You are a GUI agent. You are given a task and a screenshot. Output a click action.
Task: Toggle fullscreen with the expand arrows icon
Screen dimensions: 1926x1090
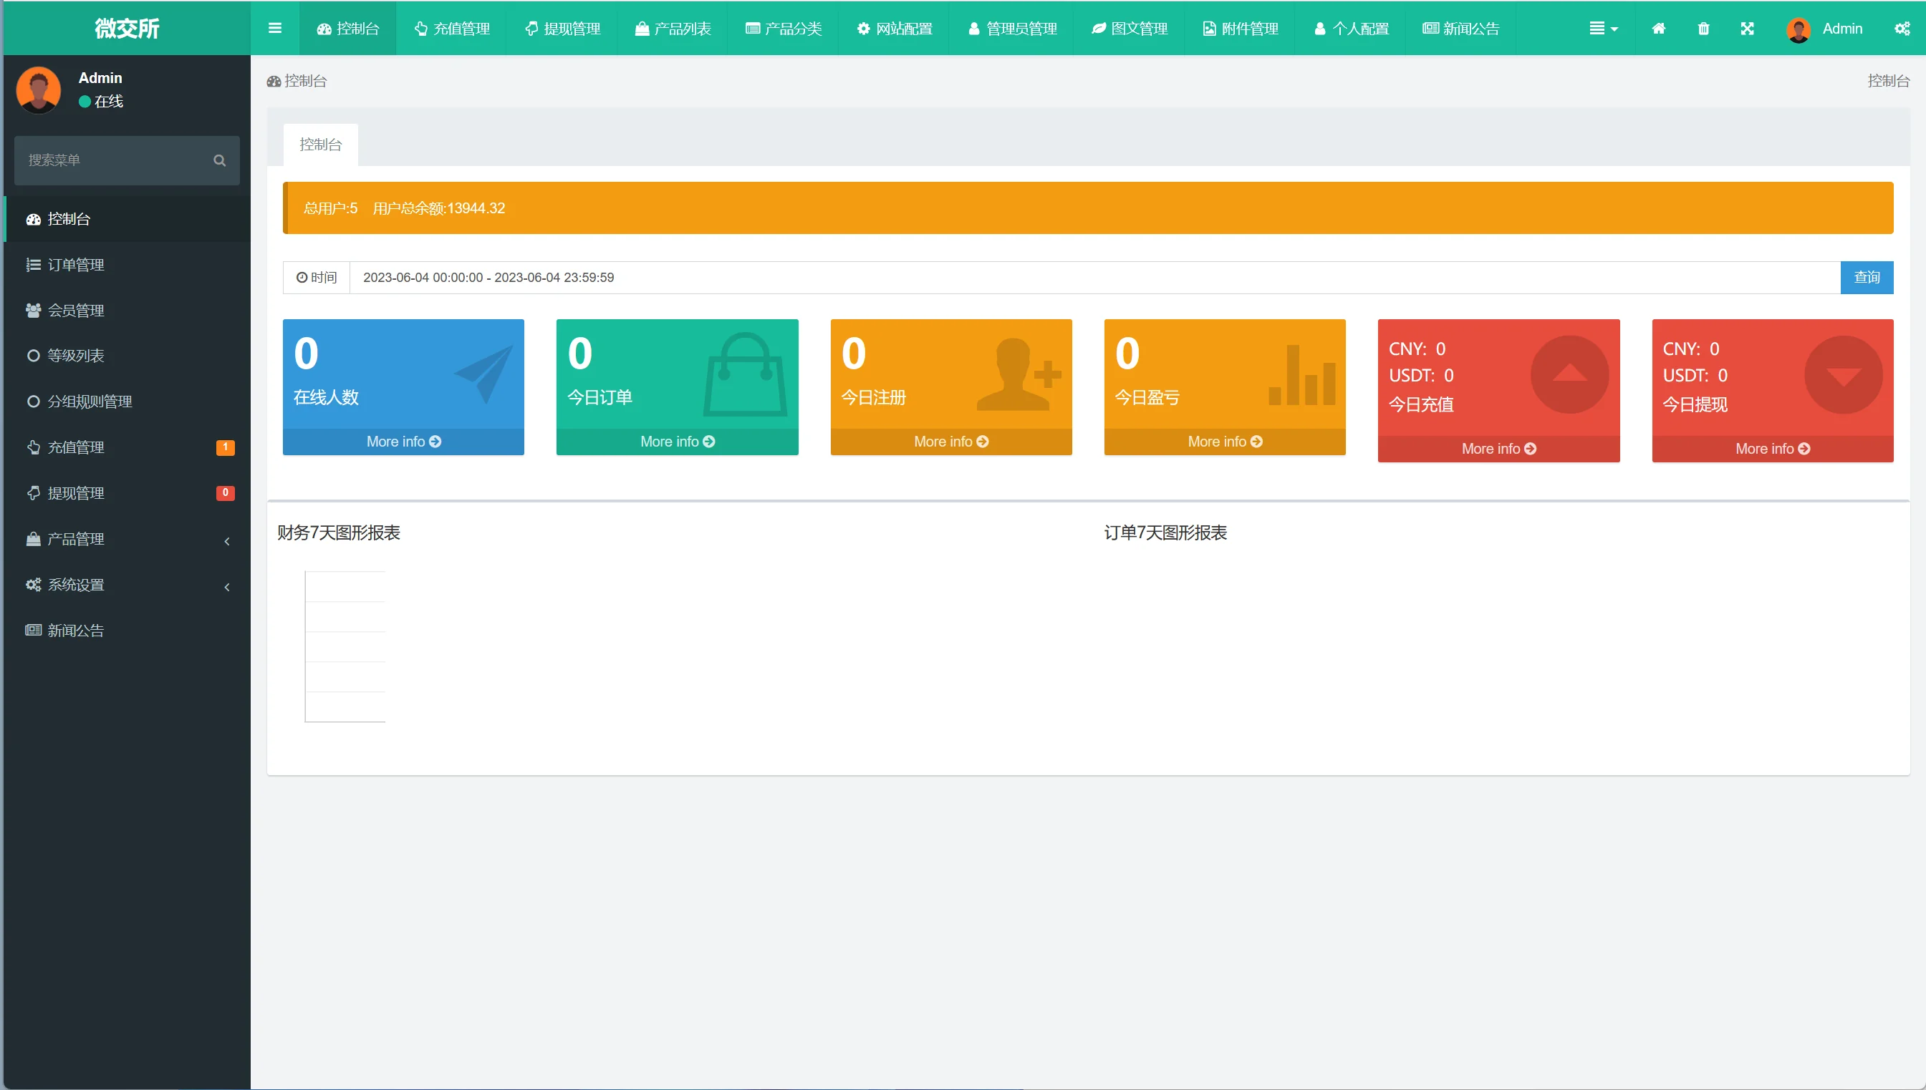pyautogui.click(x=1747, y=29)
